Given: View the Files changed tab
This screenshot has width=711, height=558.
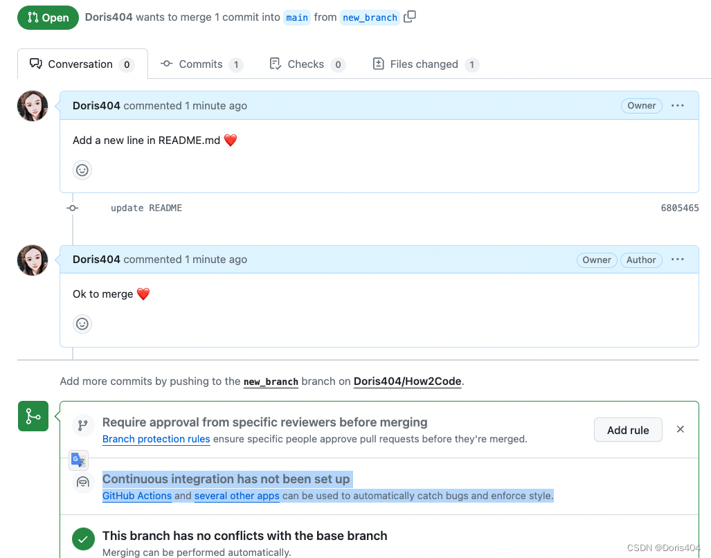Looking at the screenshot, I should pos(426,64).
